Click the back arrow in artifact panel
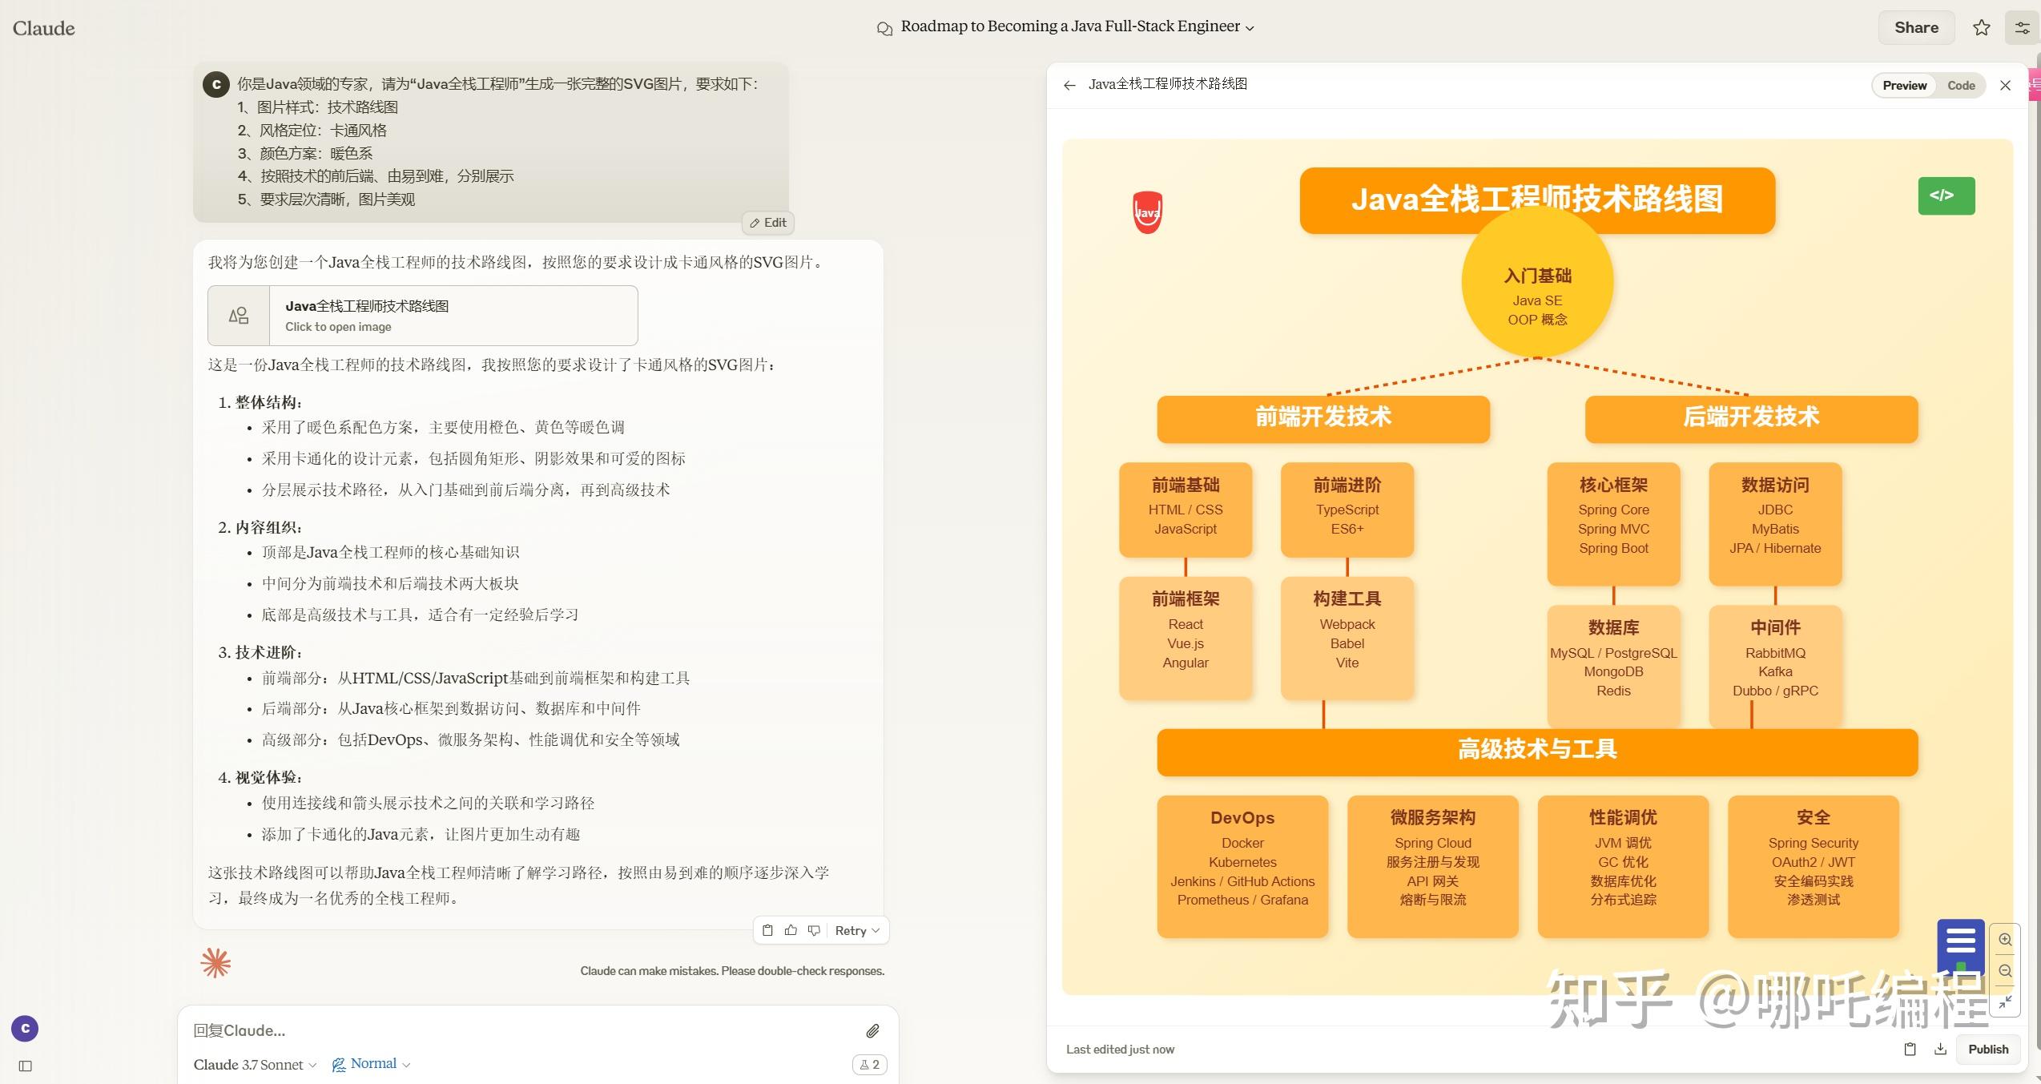The width and height of the screenshot is (2041, 1084). tap(1069, 85)
